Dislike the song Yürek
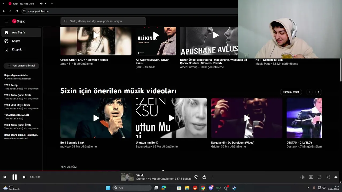 [x=196, y=177]
